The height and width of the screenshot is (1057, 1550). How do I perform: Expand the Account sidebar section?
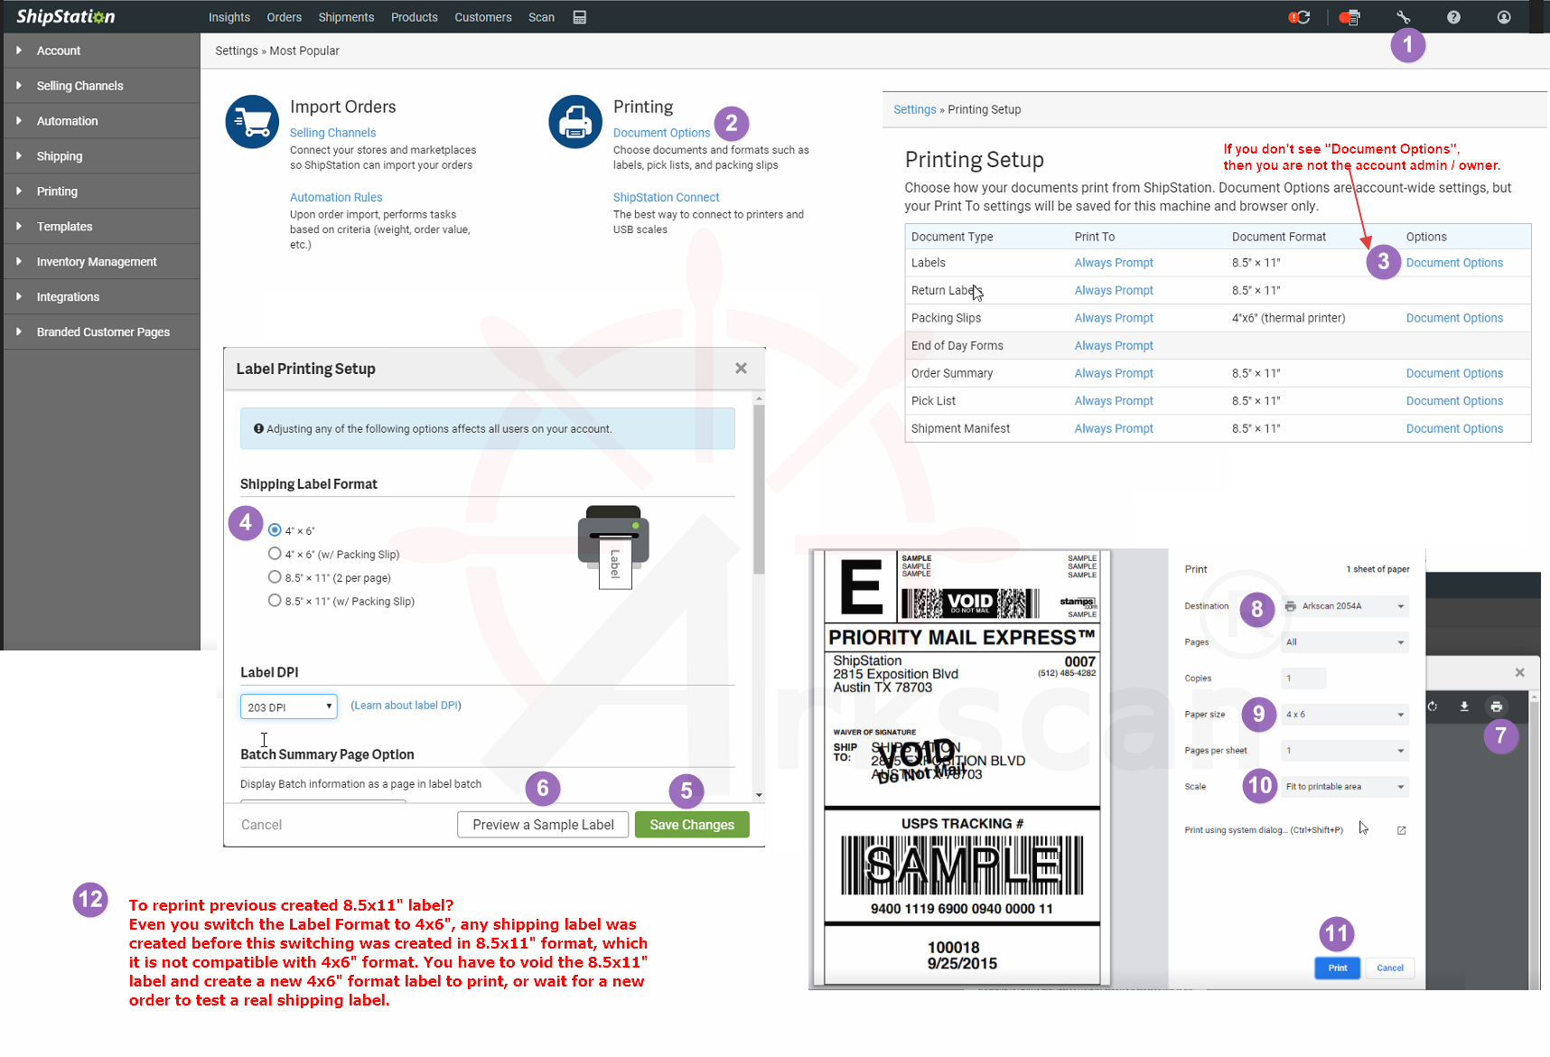101,51
